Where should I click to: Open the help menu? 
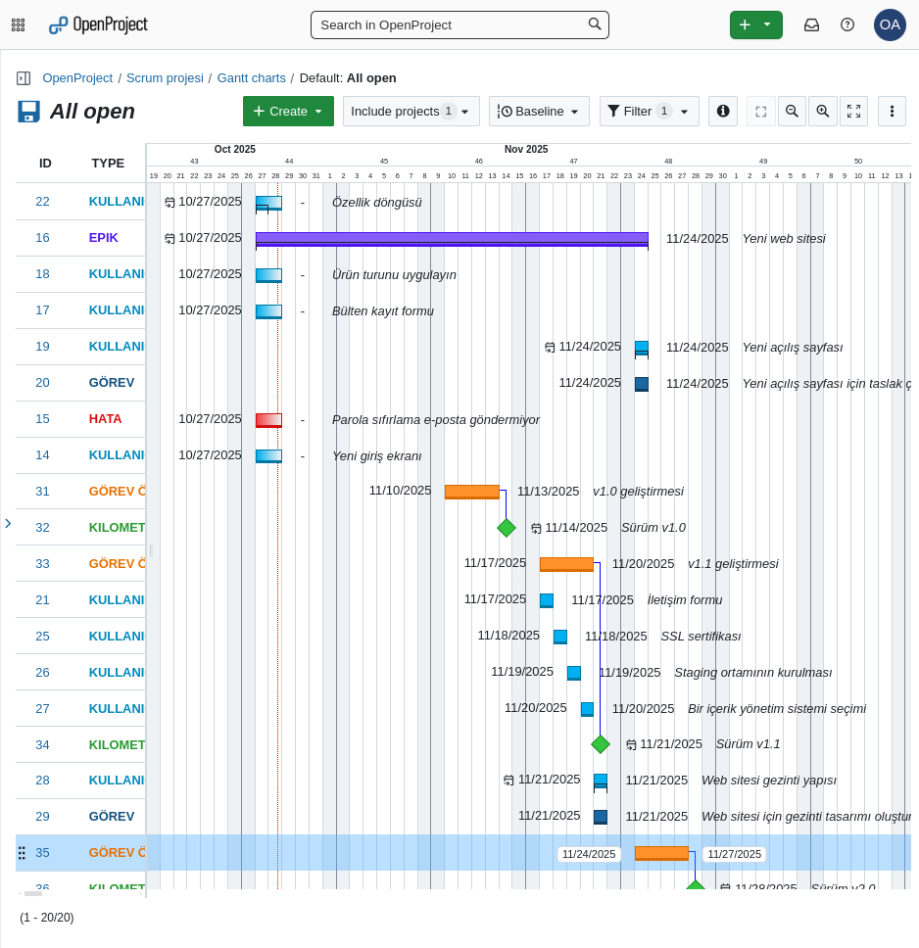tap(846, 24)
